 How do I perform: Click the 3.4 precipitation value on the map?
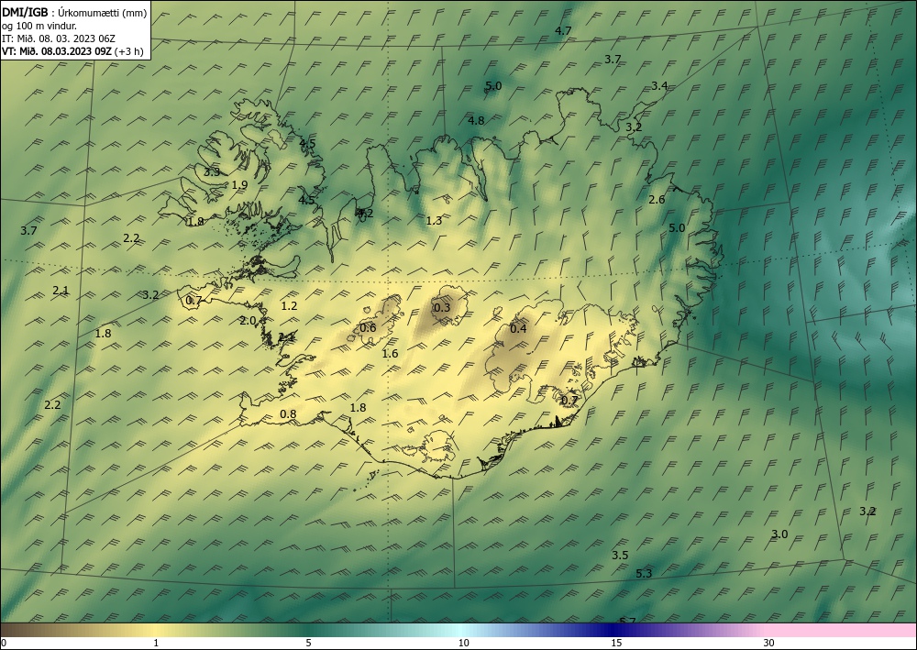659,86
